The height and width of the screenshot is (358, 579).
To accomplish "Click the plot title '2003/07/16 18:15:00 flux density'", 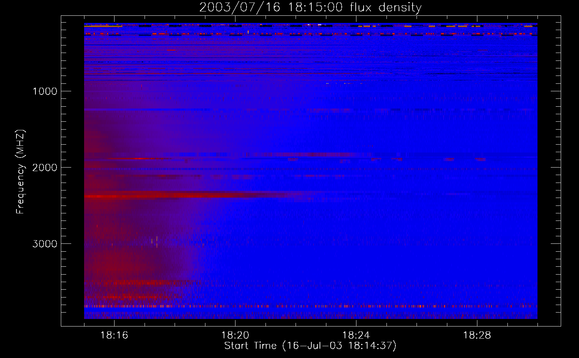I will tap(310, 7).
